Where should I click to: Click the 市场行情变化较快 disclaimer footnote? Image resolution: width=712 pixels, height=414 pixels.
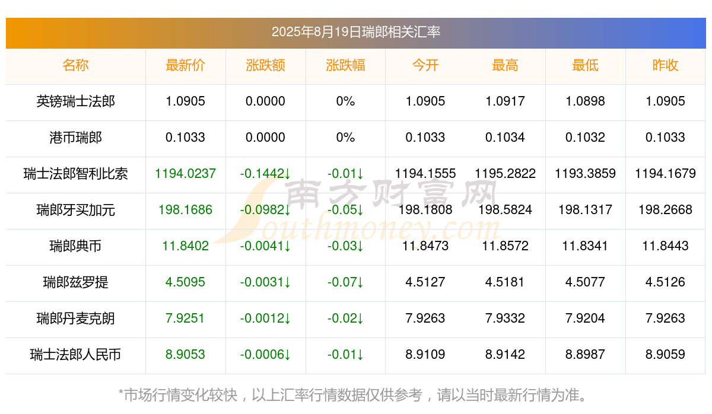click(x=355, y=395)
